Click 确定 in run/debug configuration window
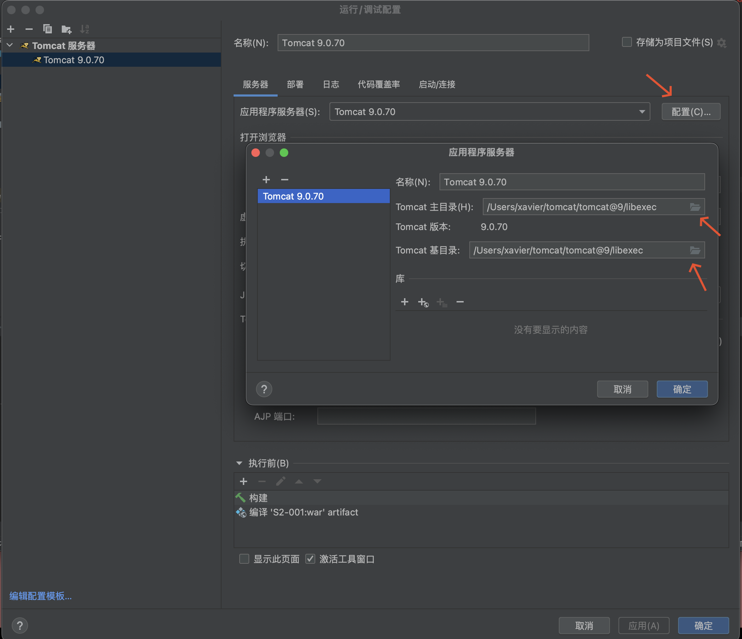This screenshot has height=639, width=742. [x=703, y=626]
